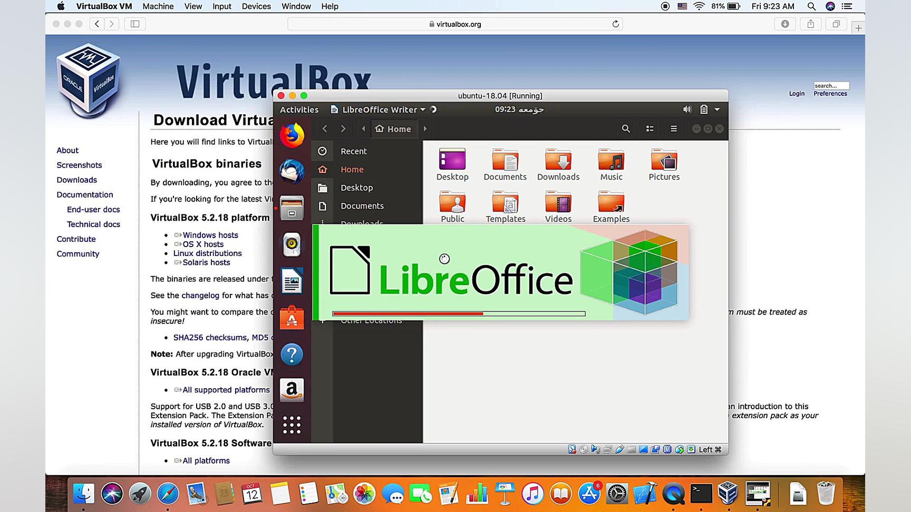The height and width of the screenshot is (512, 911).
Task: Open the Templates folder
Action: coord(505,206)
